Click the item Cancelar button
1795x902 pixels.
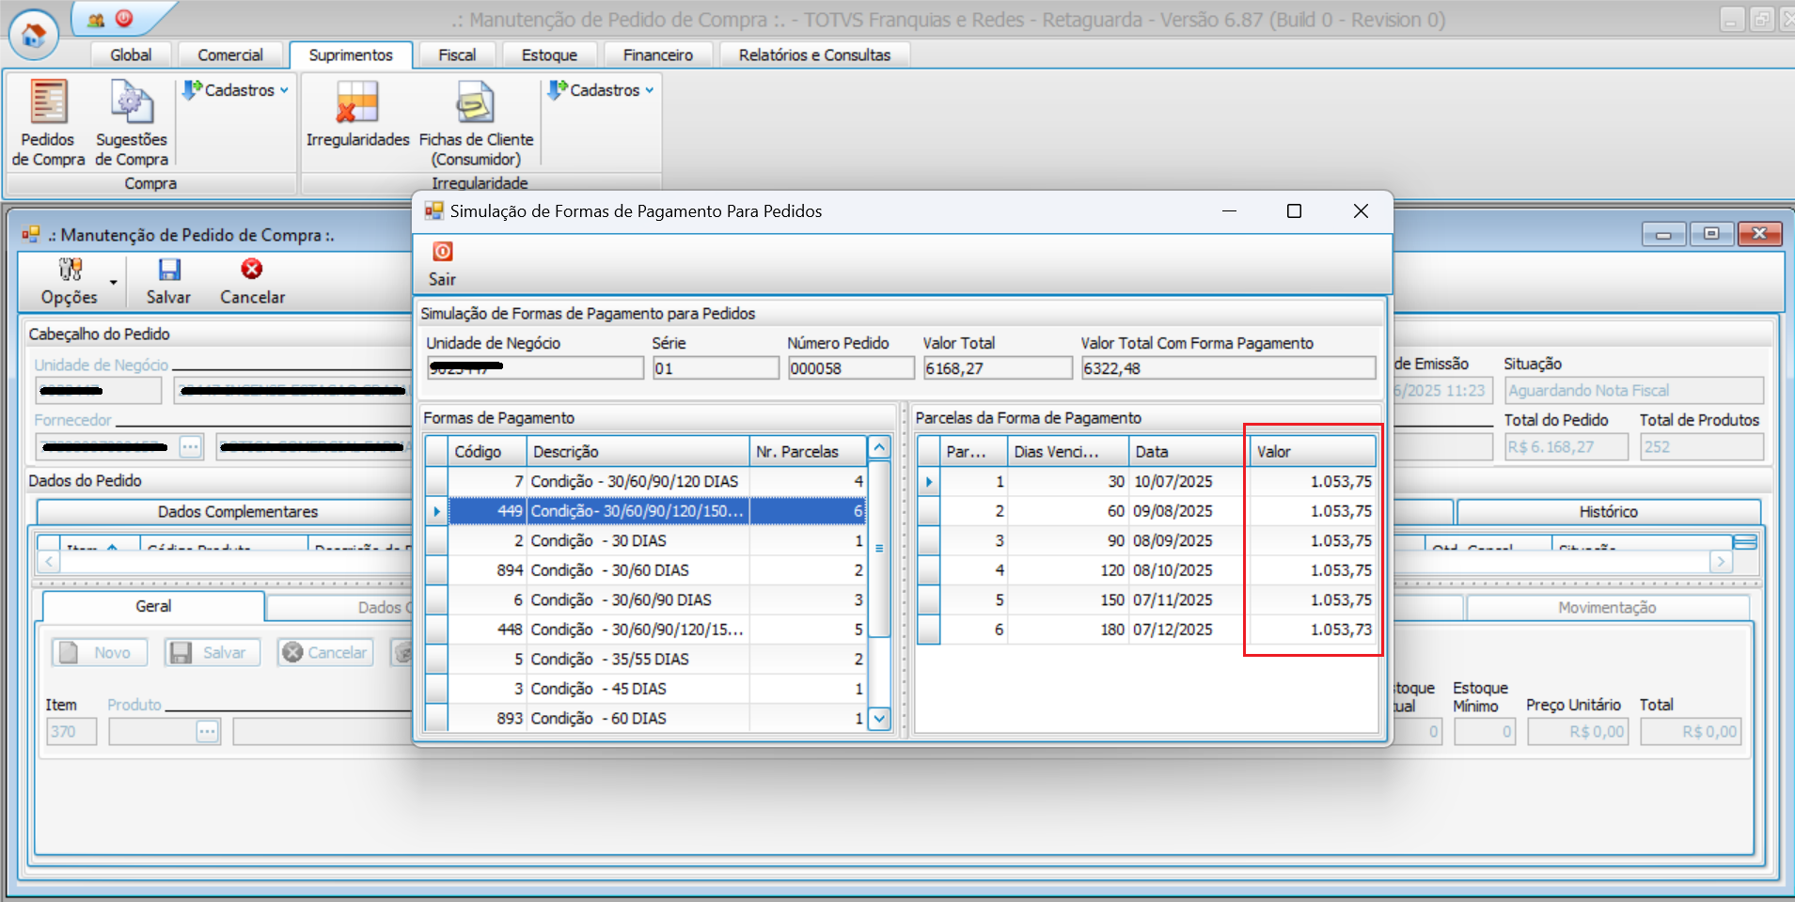click(x=325, y=652)
